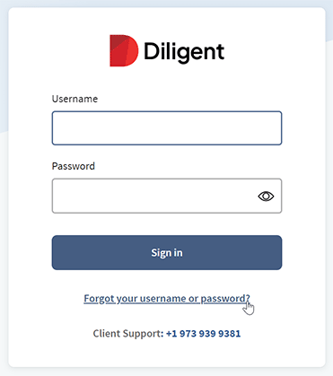Select the Diligent brand logo at top
Viewport: 333px width, 376px height.
coord(167,50)
